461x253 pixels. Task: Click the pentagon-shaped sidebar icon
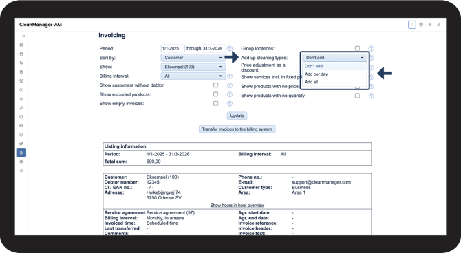coord(21,117)
